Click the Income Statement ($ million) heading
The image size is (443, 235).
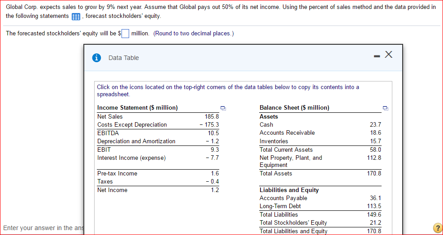pyautogui.click(x=137, y=107)
